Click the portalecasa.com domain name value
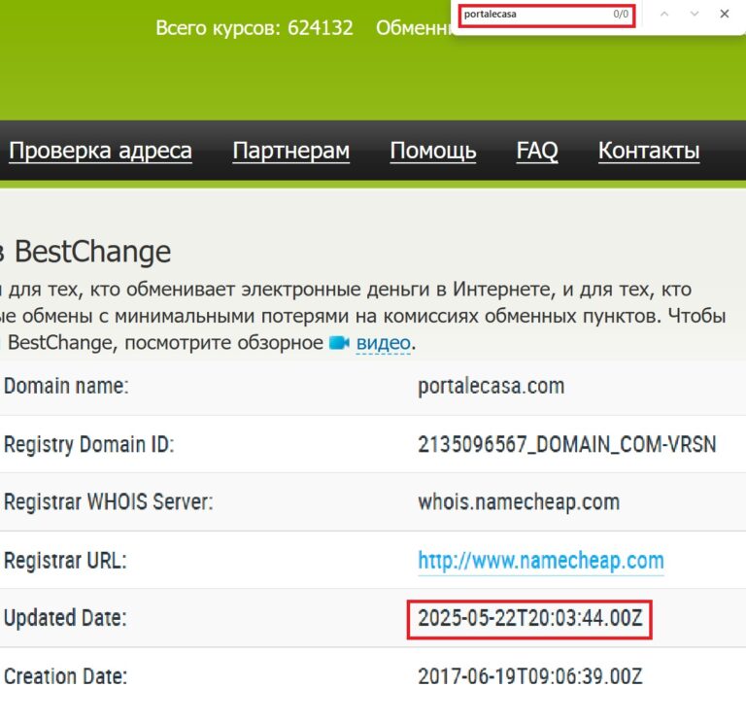 [491, 386]
